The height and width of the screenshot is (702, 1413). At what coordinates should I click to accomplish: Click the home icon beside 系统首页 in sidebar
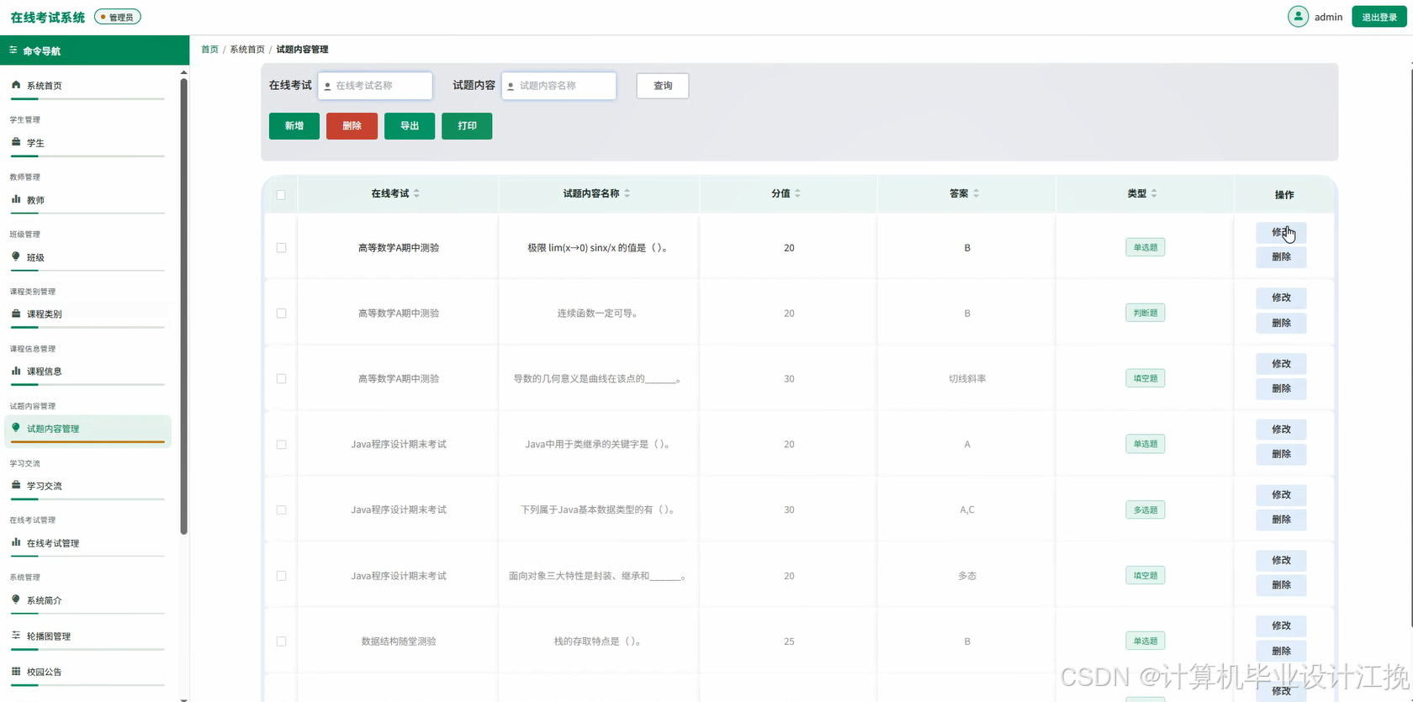[x=16, y=85]
